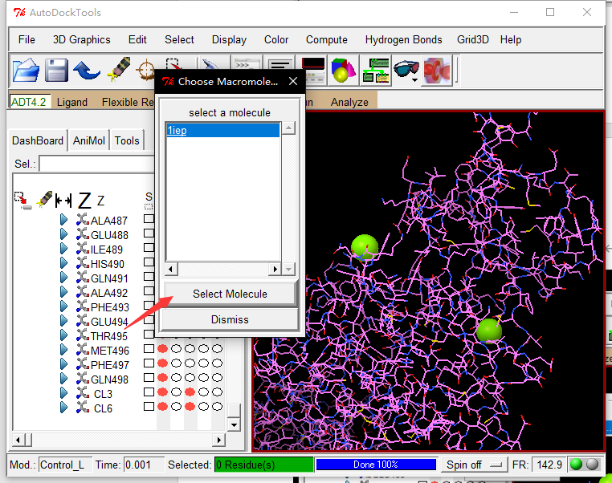Switch to the AniMol tab
This screenshot has height=483, width=612.
[x=89, y=140]
